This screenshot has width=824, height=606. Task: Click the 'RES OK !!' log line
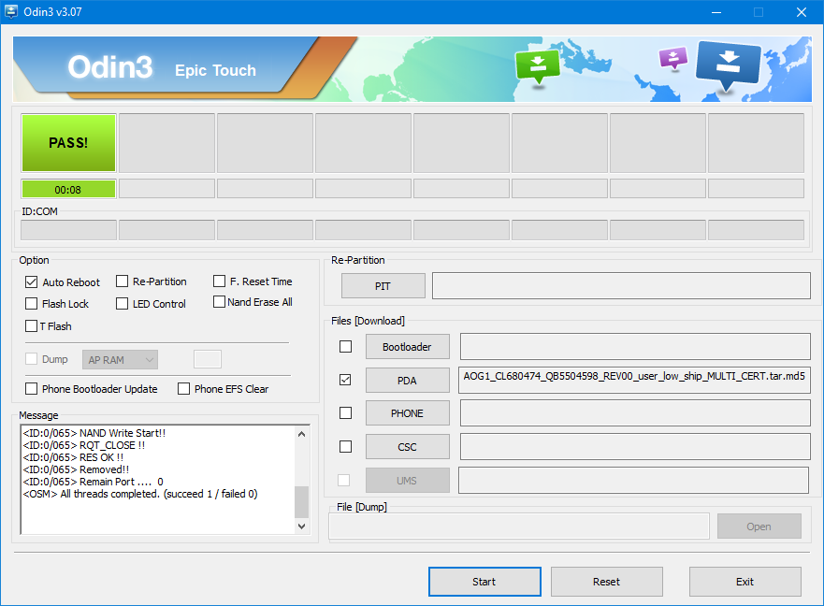coord(73,457)
